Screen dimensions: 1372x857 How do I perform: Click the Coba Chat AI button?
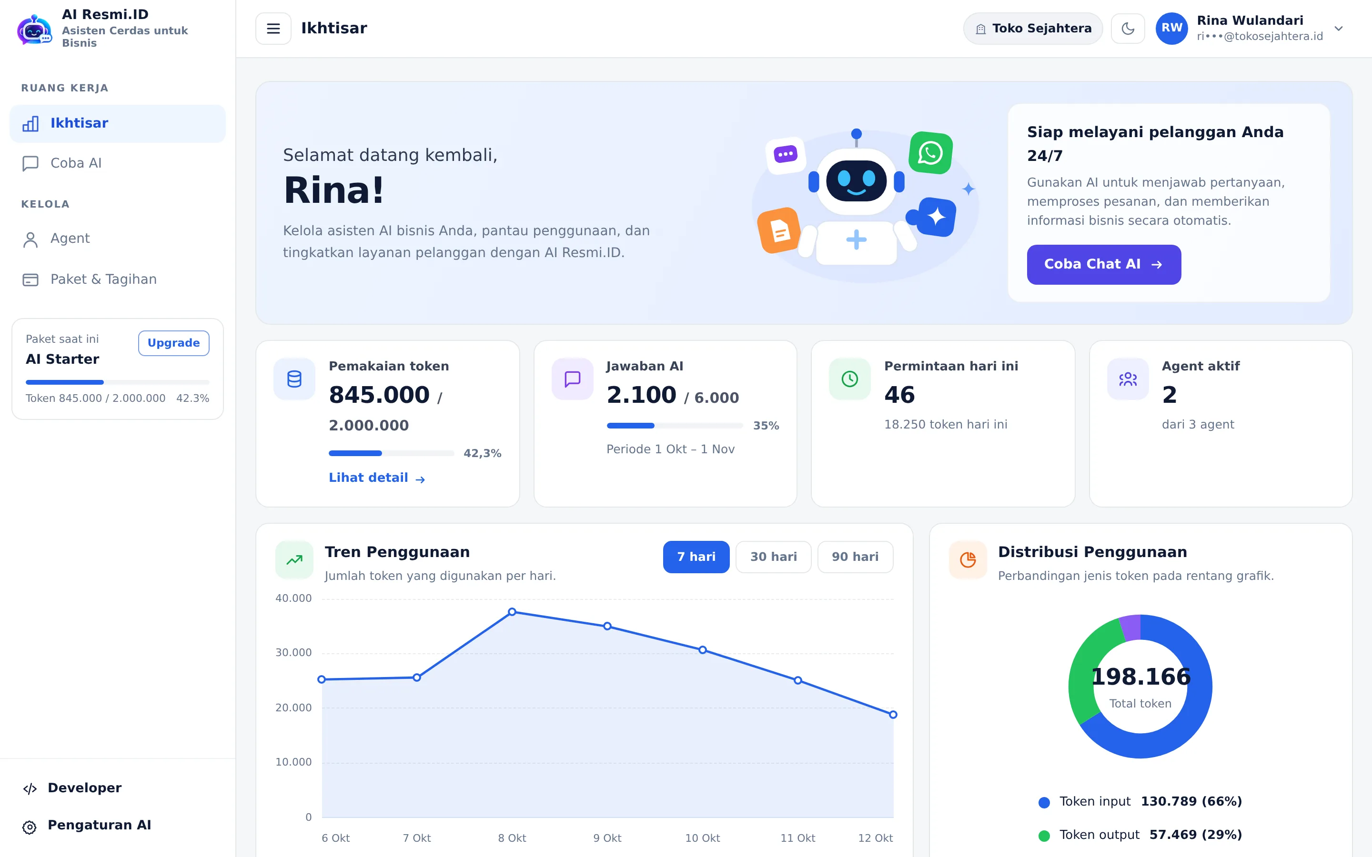click(1103, 264)
